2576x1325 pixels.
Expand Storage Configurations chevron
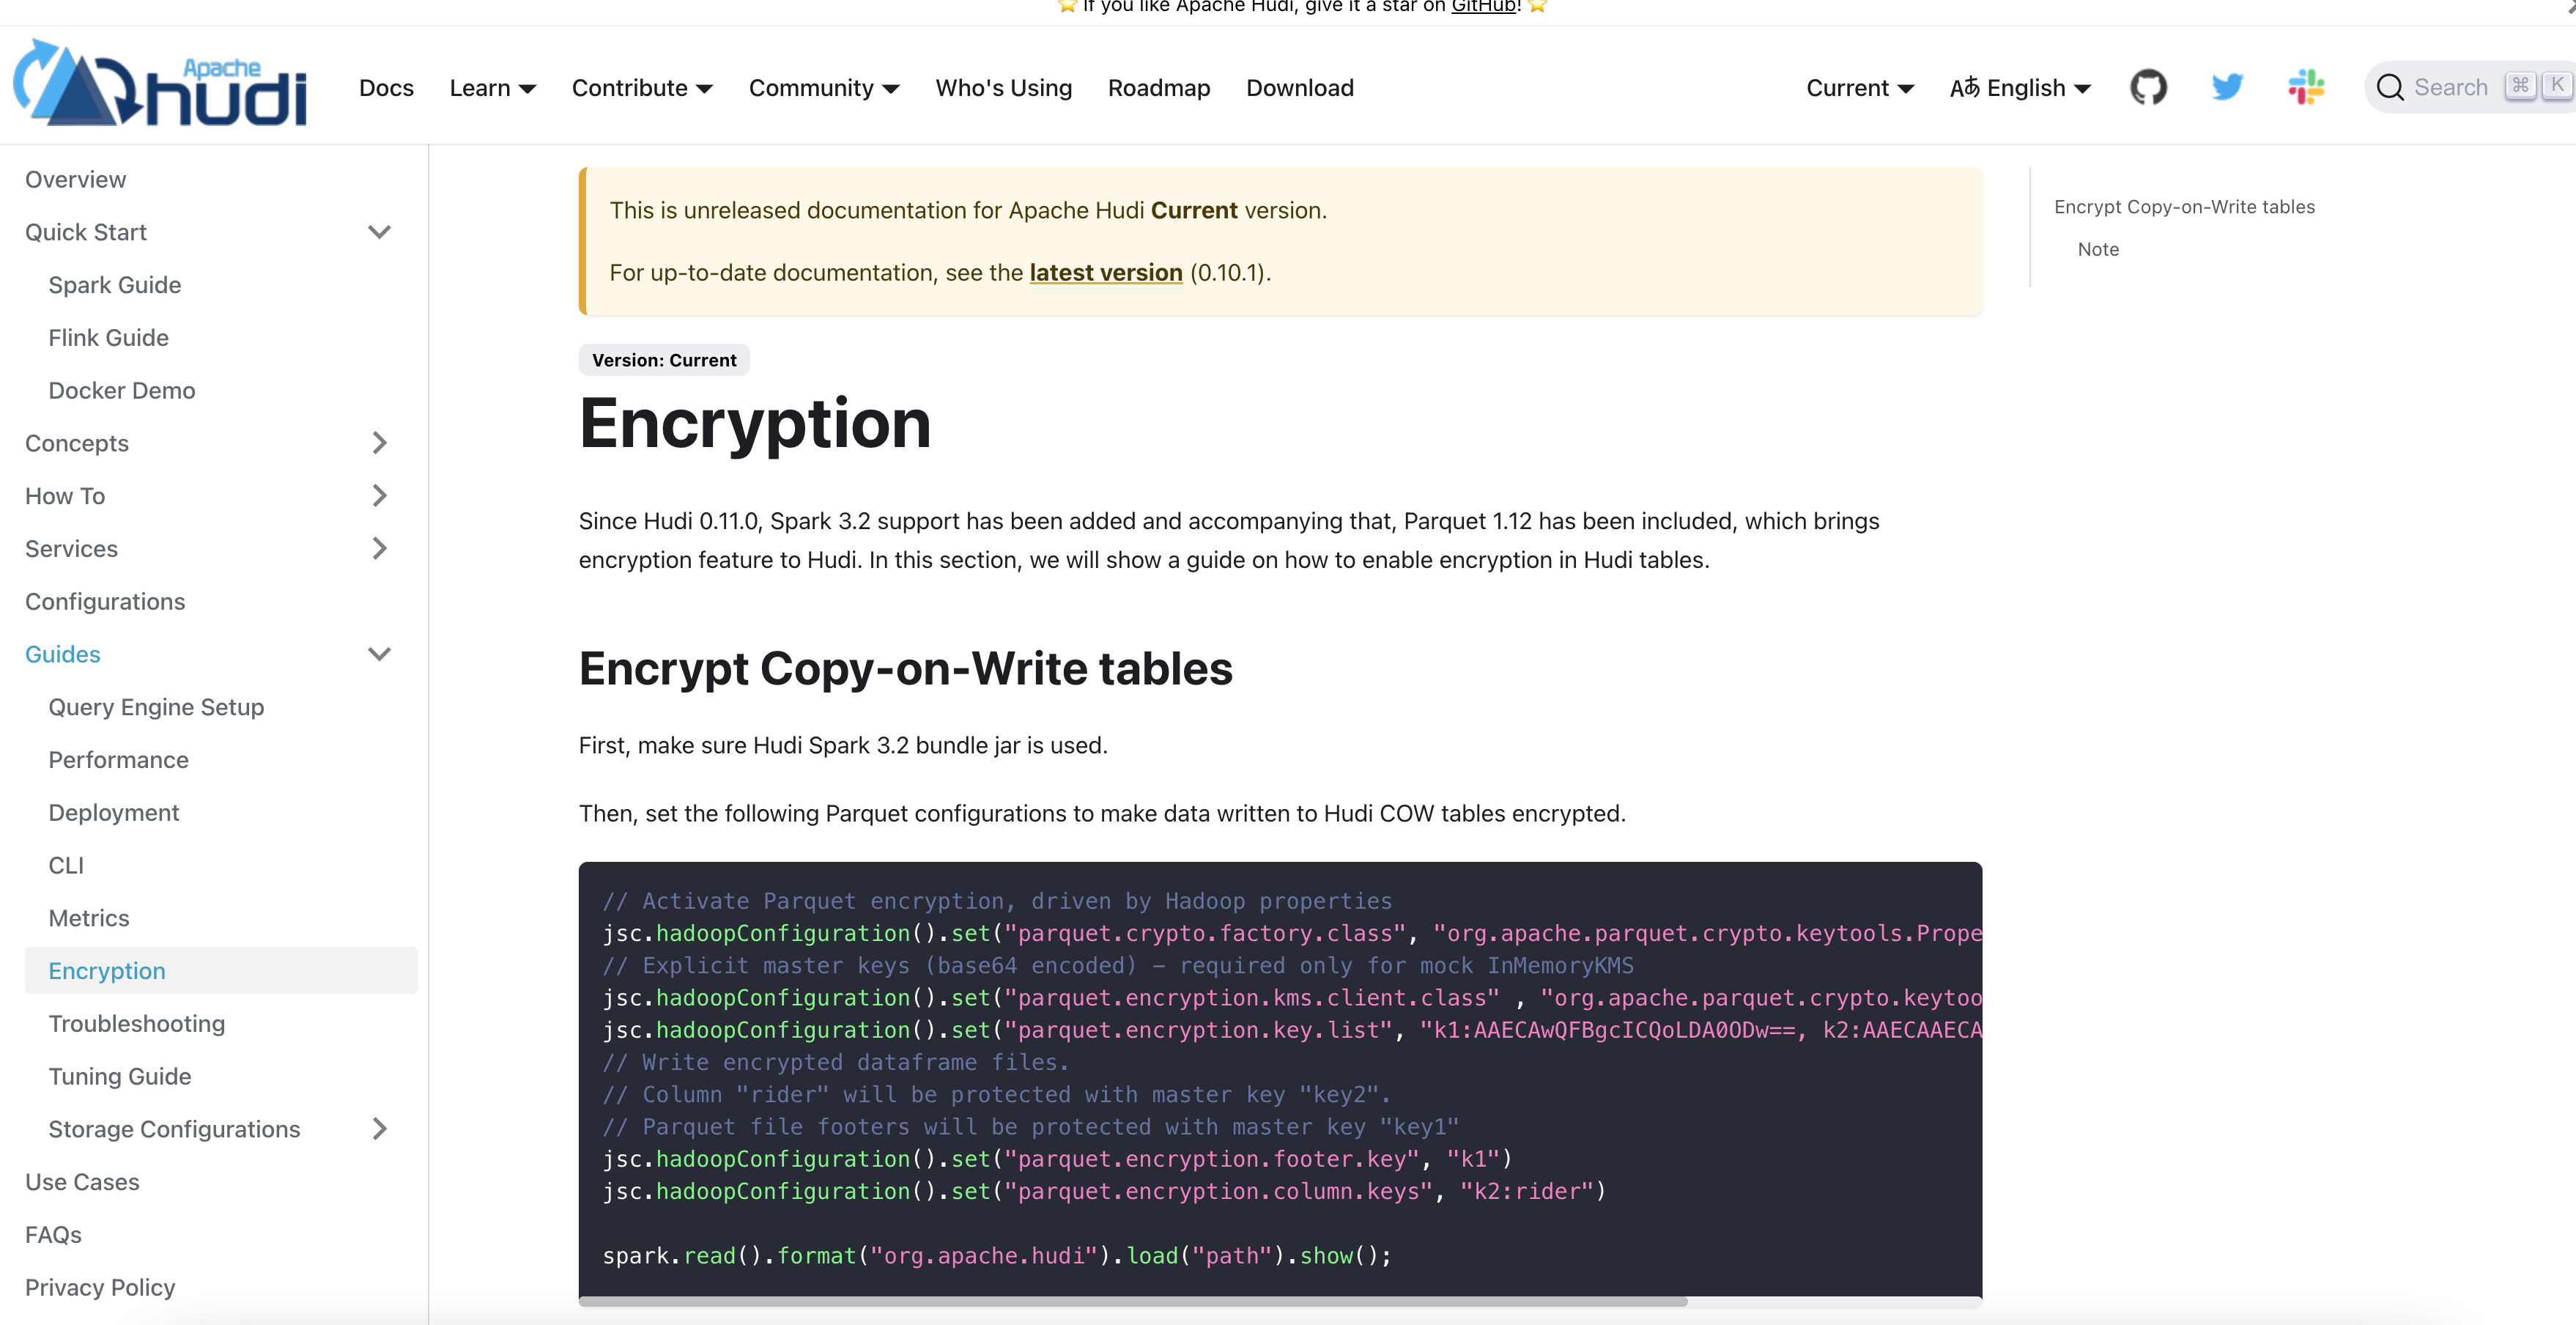click(x=379, y=1129)
